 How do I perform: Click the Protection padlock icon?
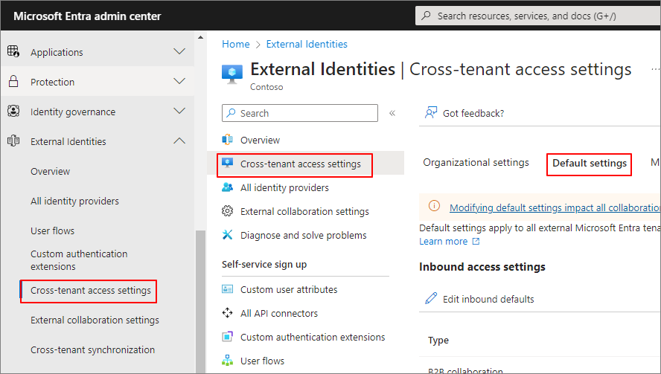[x=13, y=81]
